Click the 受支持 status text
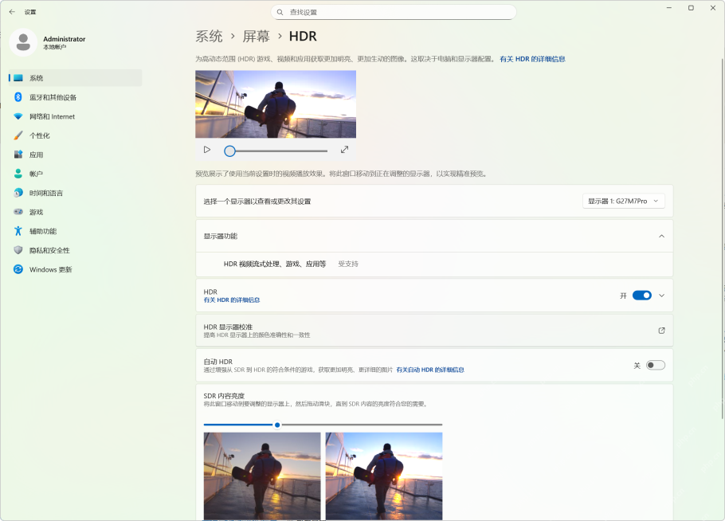 [x=347, y=264]
